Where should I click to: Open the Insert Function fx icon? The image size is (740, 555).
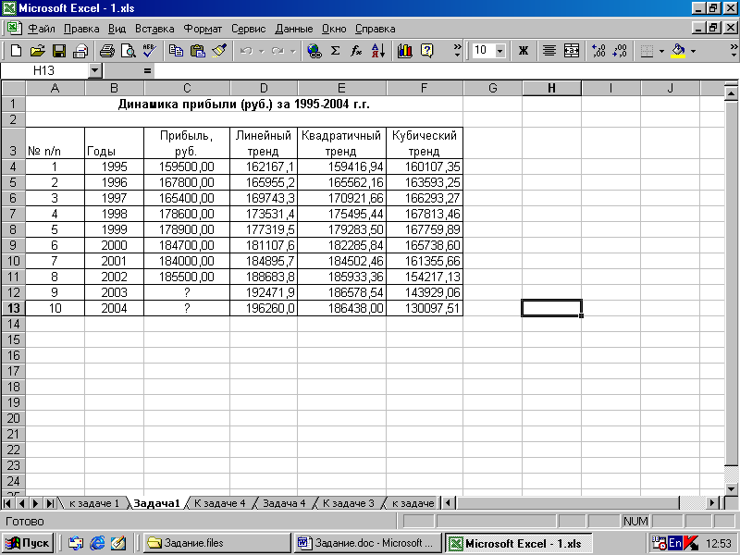356,51
